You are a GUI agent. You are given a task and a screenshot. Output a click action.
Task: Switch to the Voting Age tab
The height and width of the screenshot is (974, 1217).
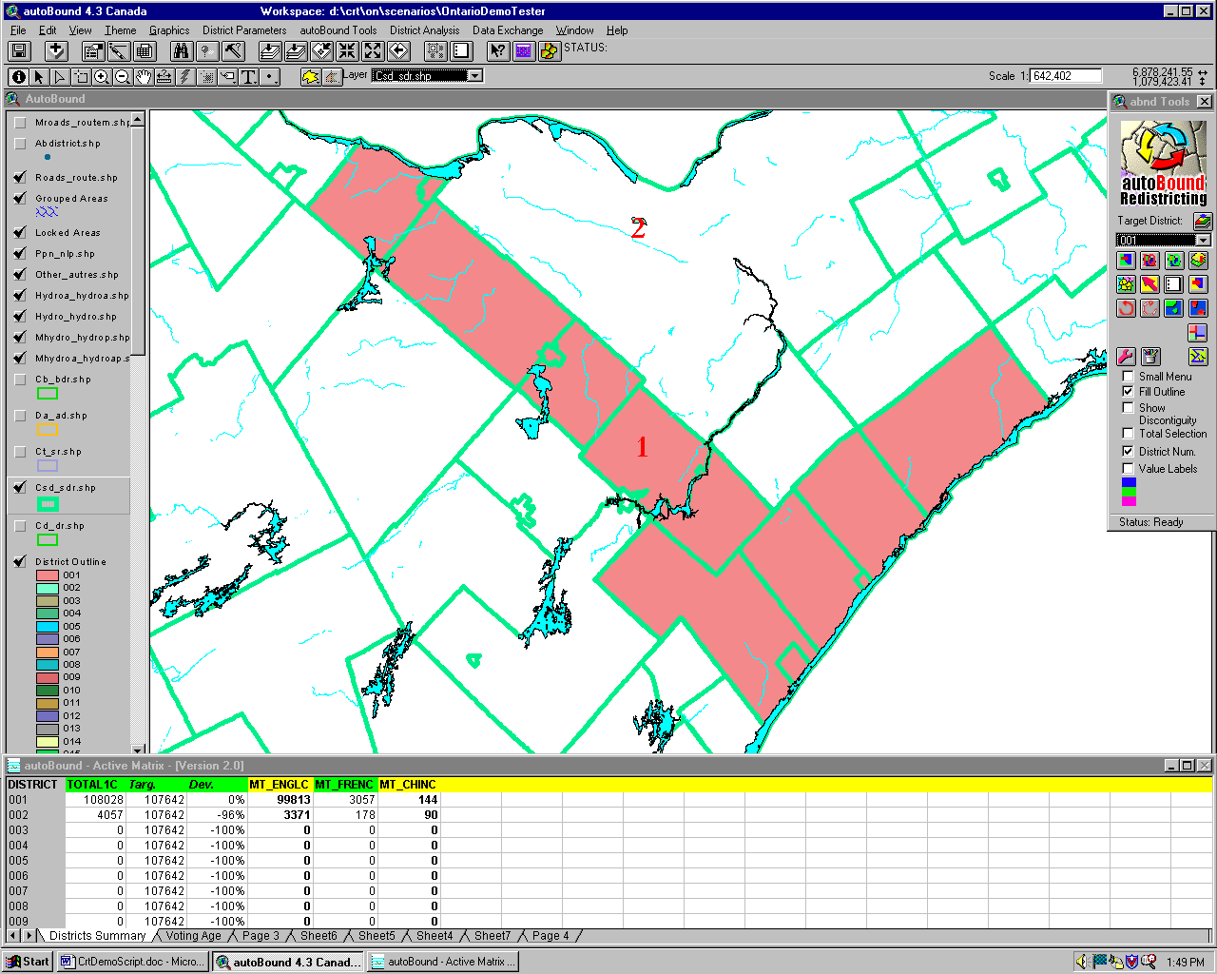pos(193,936)
